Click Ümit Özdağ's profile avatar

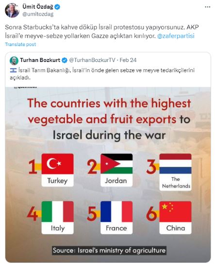tap(12, 10)
